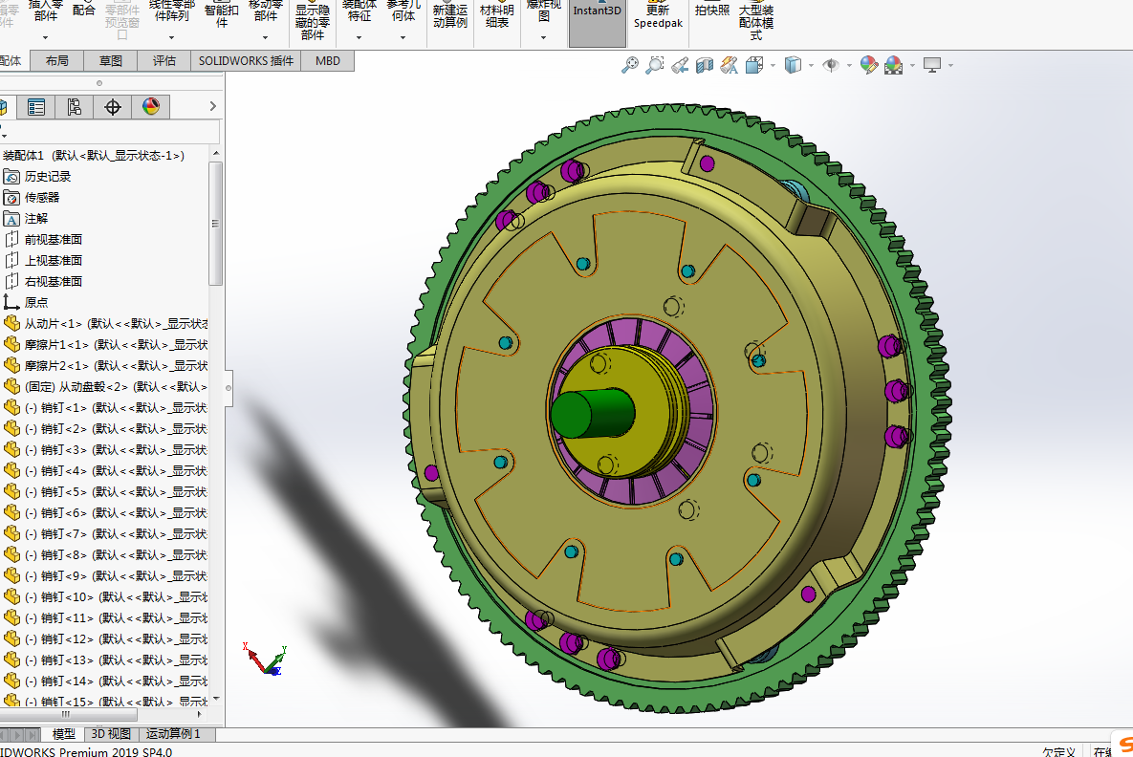Open the ConfigurationManager panel tab icon
1133x757 pixels.
pyautogui.click(x=75, y=106)
